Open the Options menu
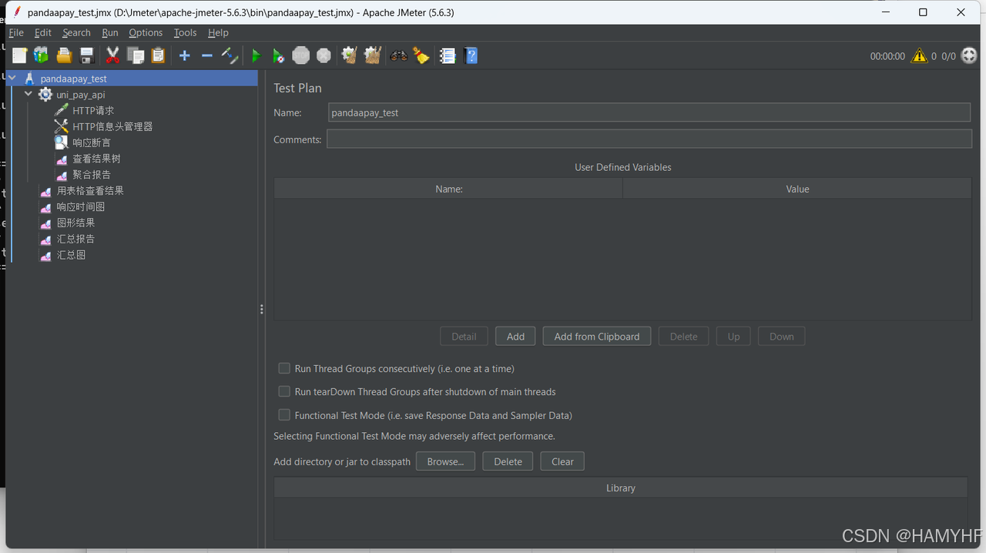The height and width of the screenshot is (553, 986). click(x=146, y=32)
